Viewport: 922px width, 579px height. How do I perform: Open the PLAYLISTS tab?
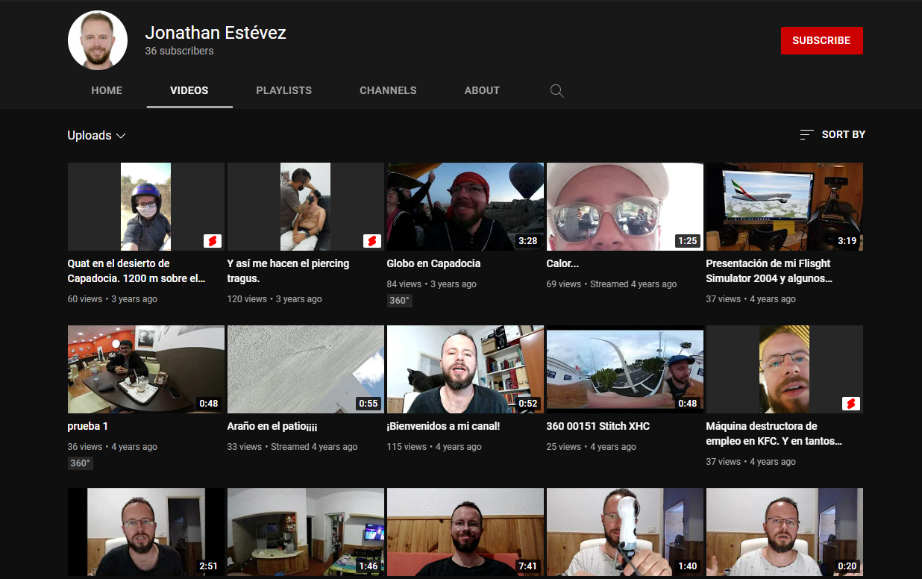point(284,90)
